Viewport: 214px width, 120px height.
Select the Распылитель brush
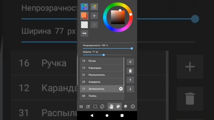(x=102, y=75)
